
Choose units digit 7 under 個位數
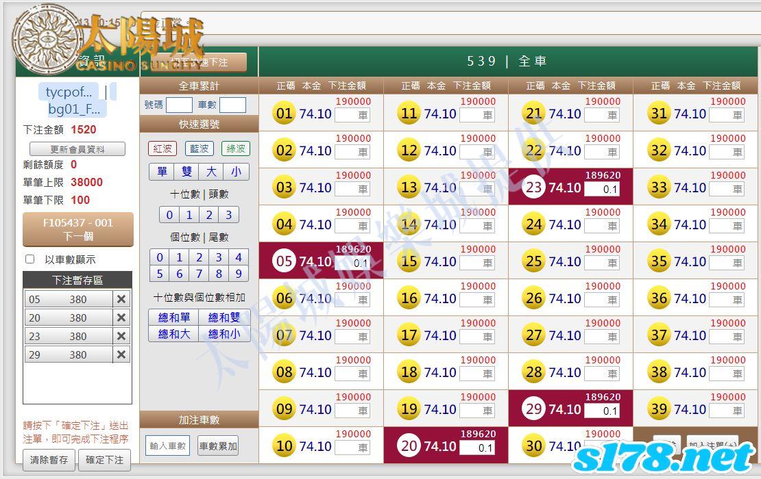199,274
